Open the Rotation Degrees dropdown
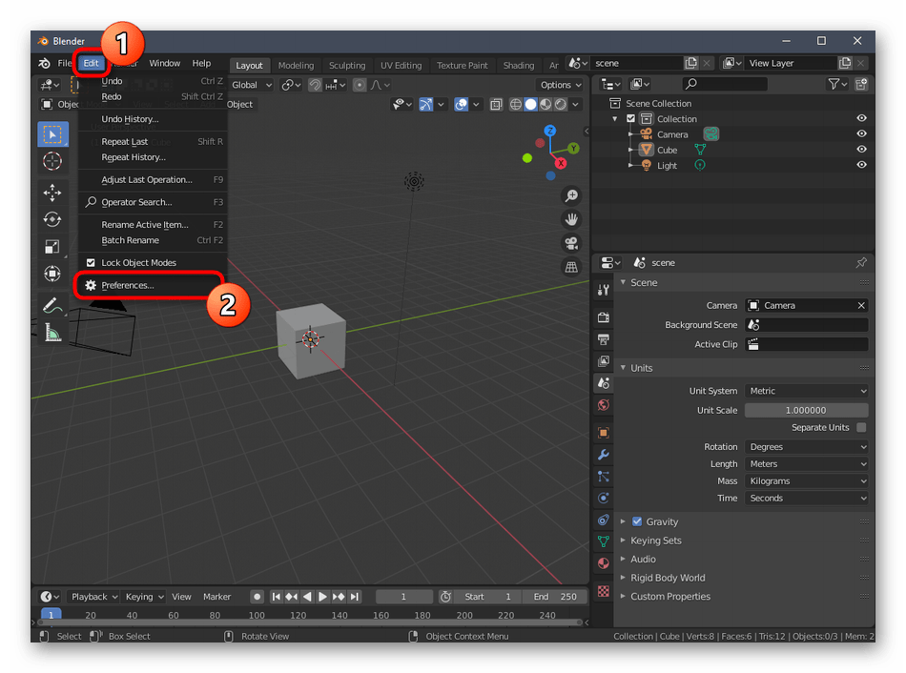Screen dimensions: 906x673 (807, 447)
